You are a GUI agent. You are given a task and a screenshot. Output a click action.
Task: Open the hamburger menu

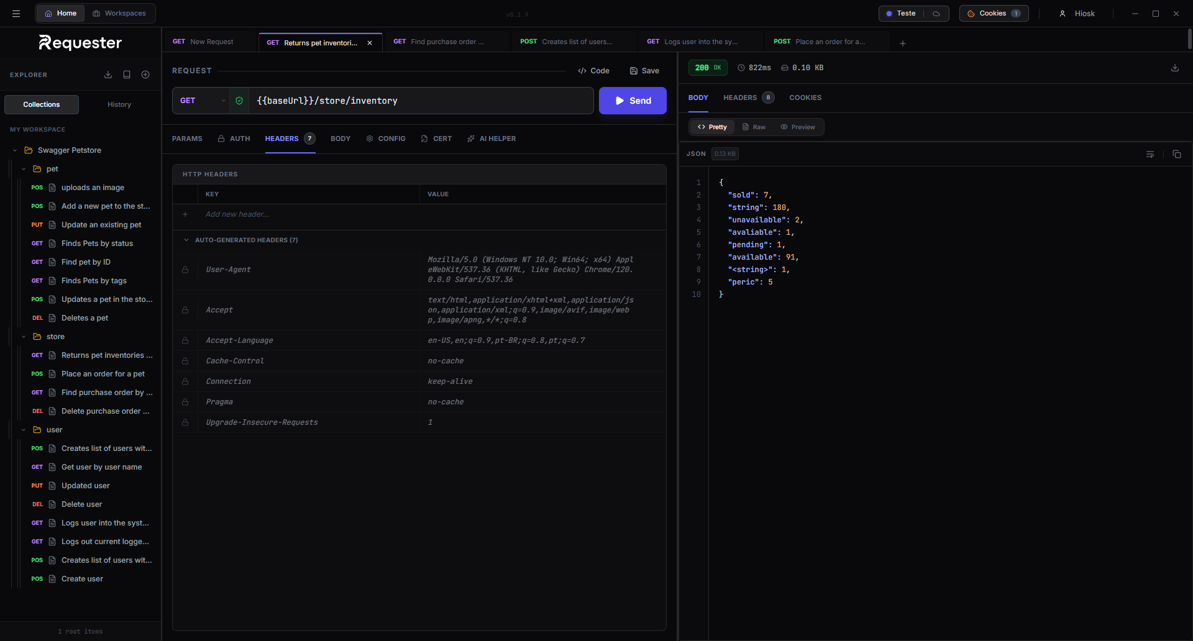[16, 14]
